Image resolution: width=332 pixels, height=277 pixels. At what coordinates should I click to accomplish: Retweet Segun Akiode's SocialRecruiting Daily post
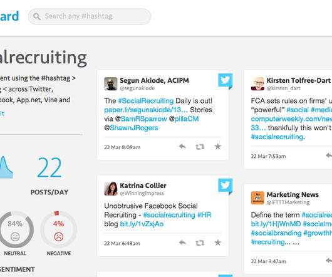(x=200, y=147)
